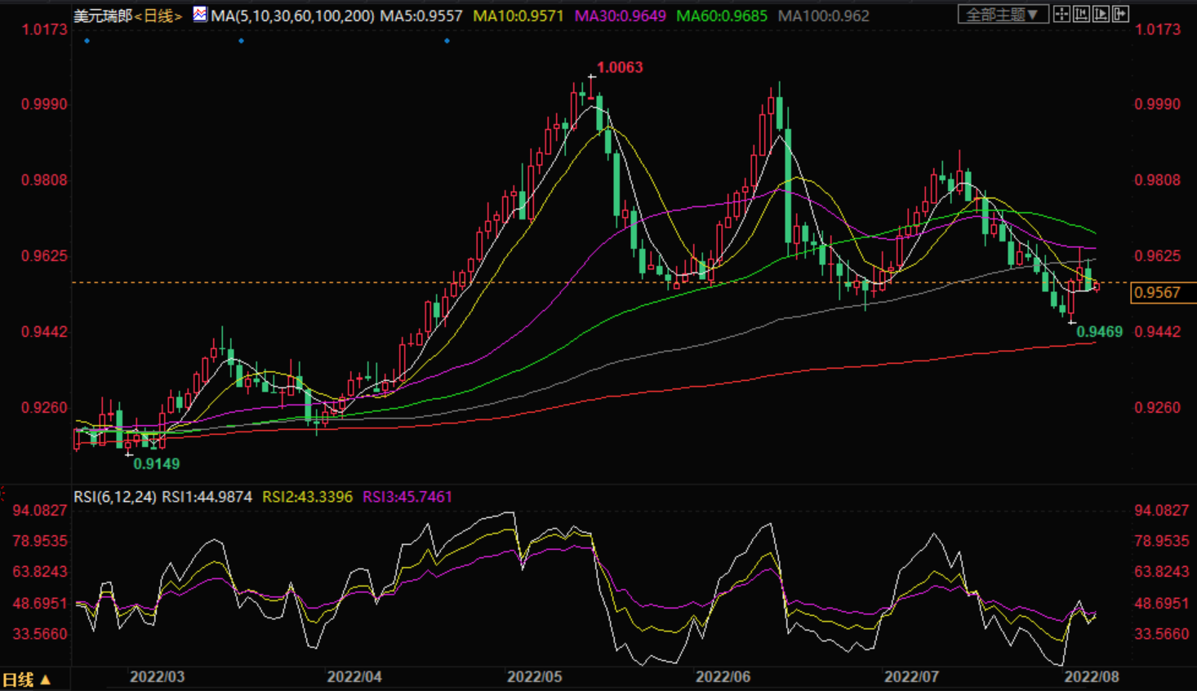The width and height of the screenshot is (1197, 691).
Task: Select the MA5:0.9557 legend entry
Action: point(421,16)
